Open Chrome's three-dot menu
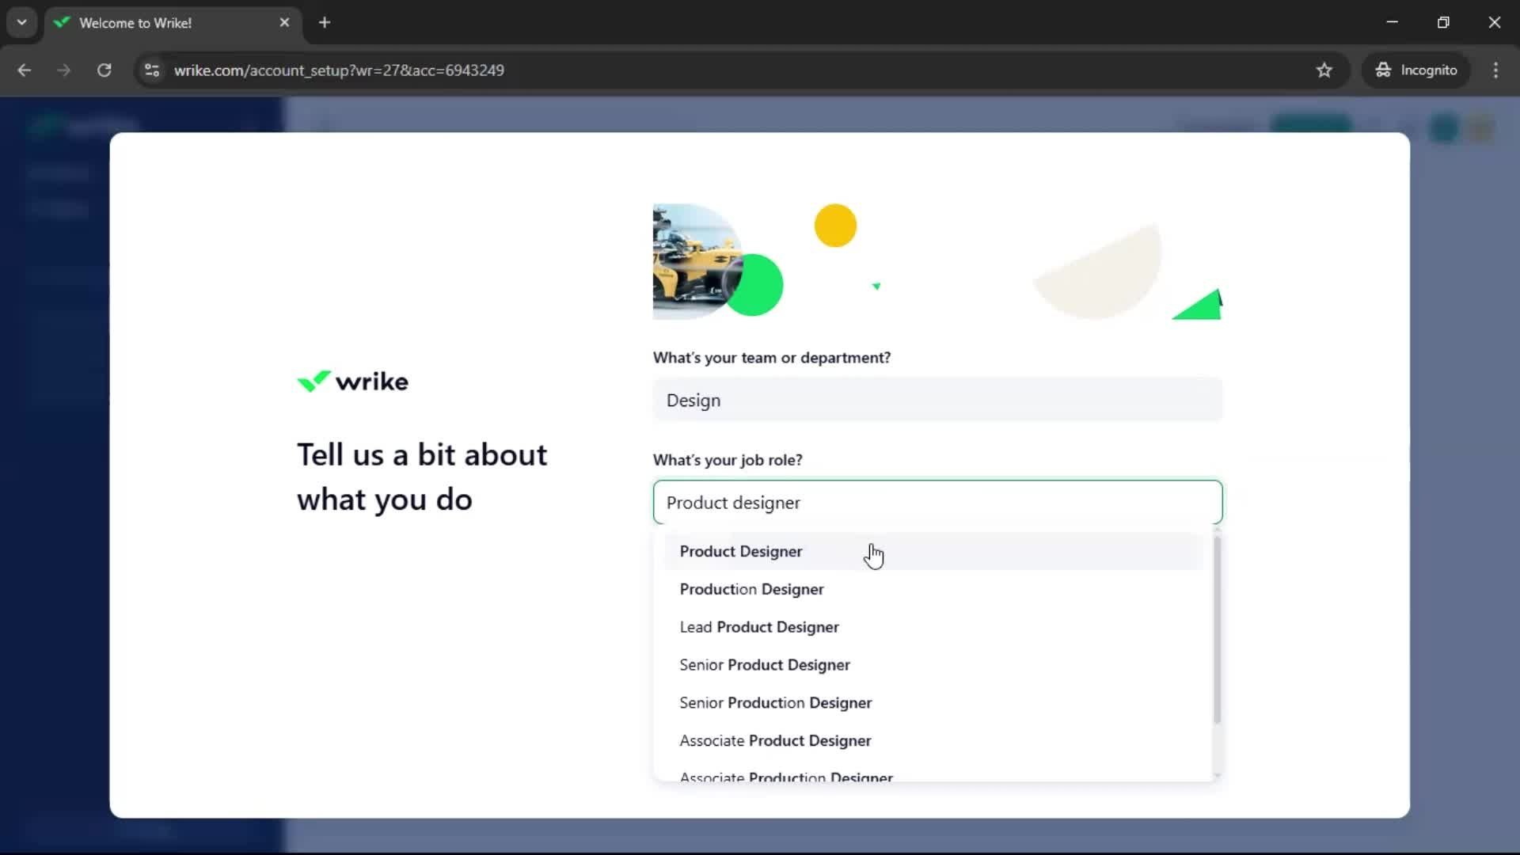Screen dimensions: 1520x855 coord(1495,70)
